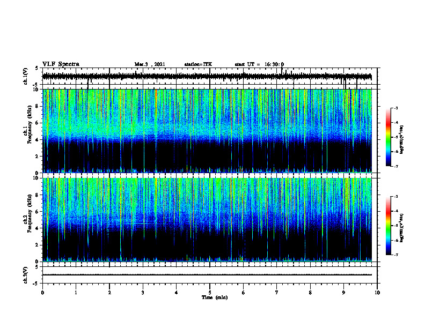Click the "2" kHz tick on ch.2 frequency axis
This screenshot has width=425, height=328.
(38, 245)
